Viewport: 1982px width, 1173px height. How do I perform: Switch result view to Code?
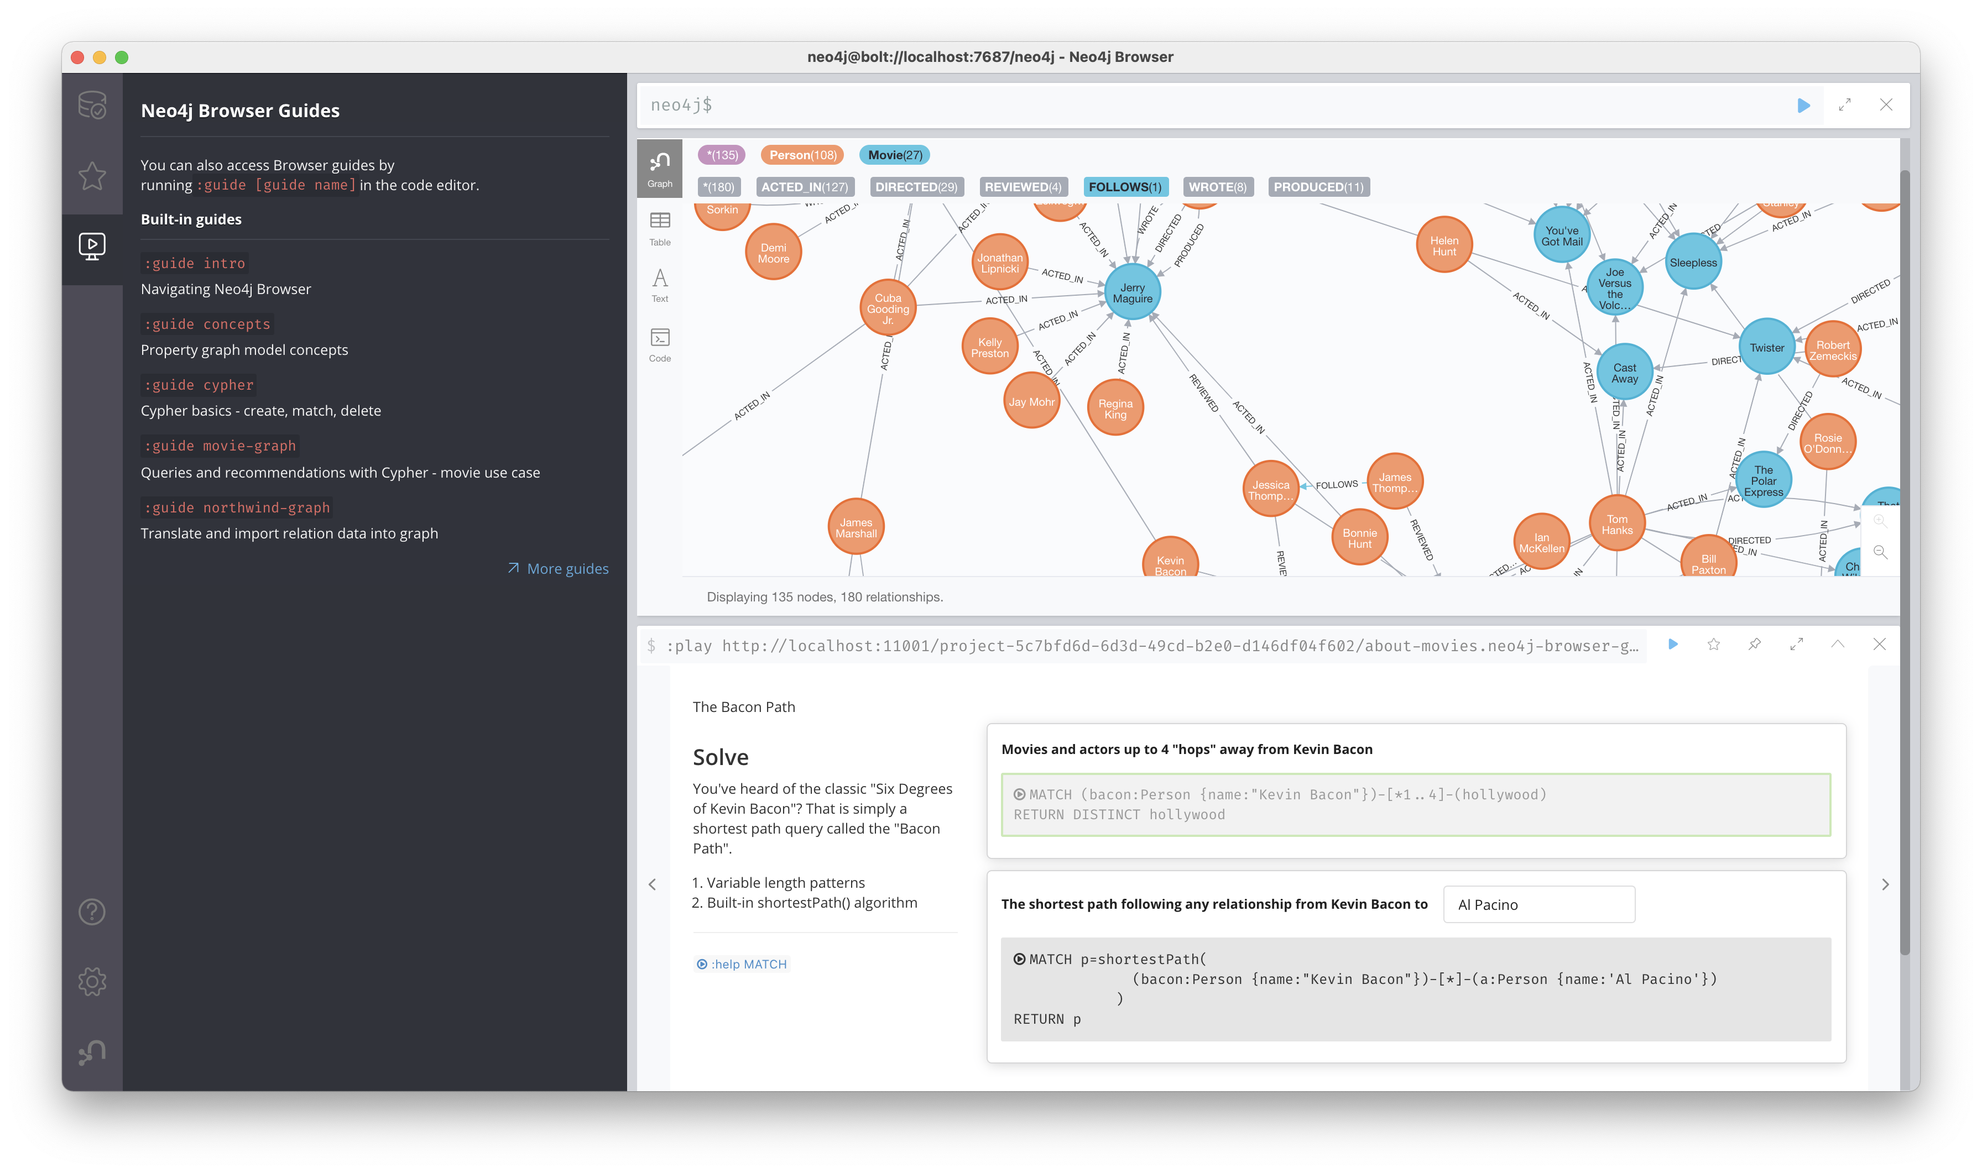click(x=659, y=344)
